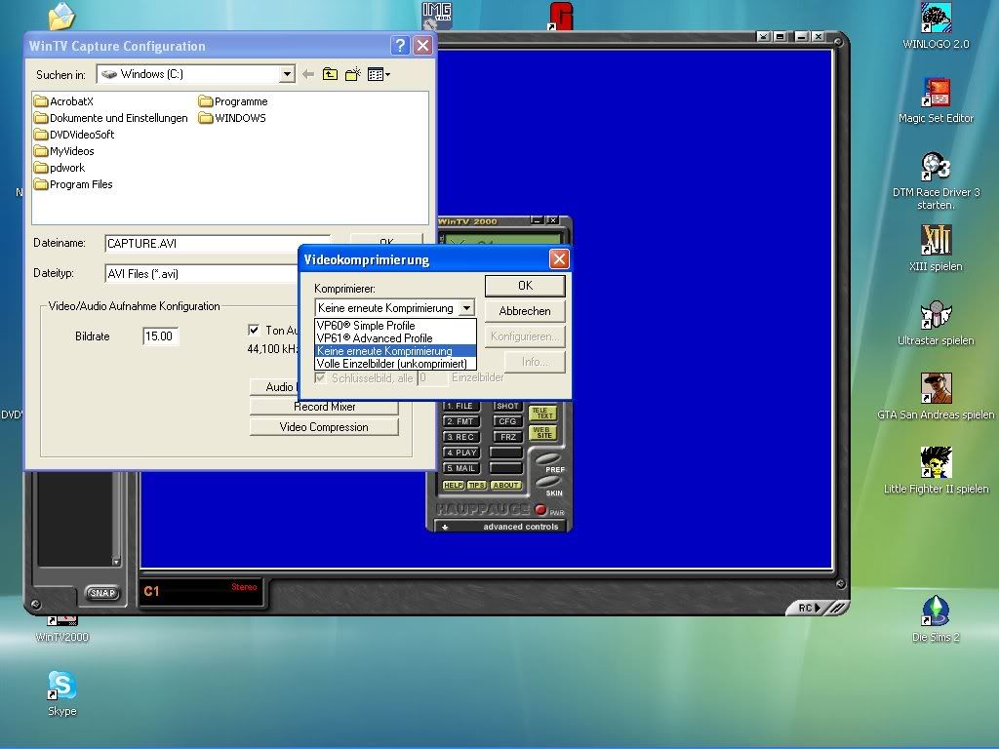This screenshot has height=749, width=999.
Task: Select the DVDVideoSoft folder
Action: click(x=74, y=135)
